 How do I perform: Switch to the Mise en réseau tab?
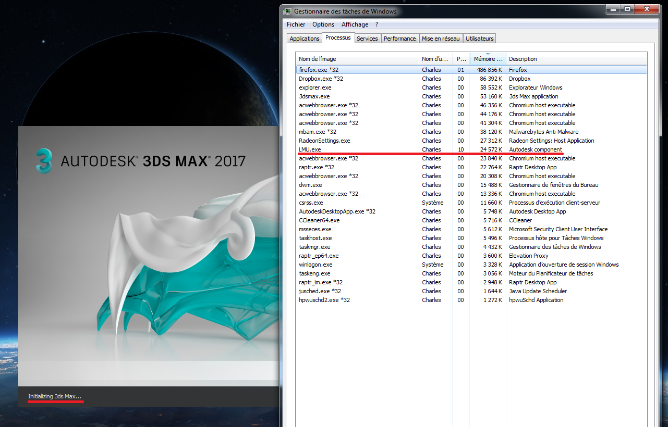click(441, 39)
